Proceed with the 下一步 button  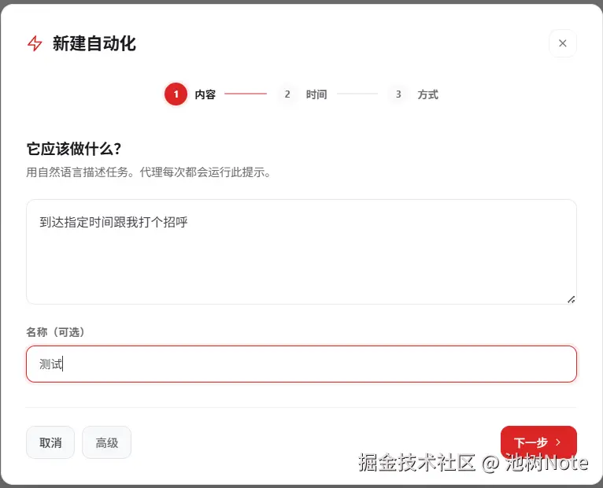coord(538,442)
